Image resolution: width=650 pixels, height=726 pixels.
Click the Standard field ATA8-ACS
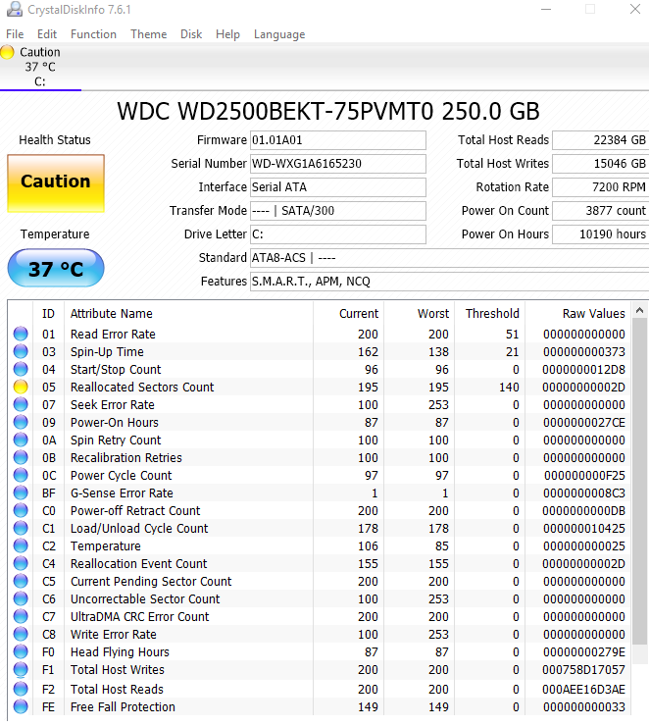[x=450, y=258]
